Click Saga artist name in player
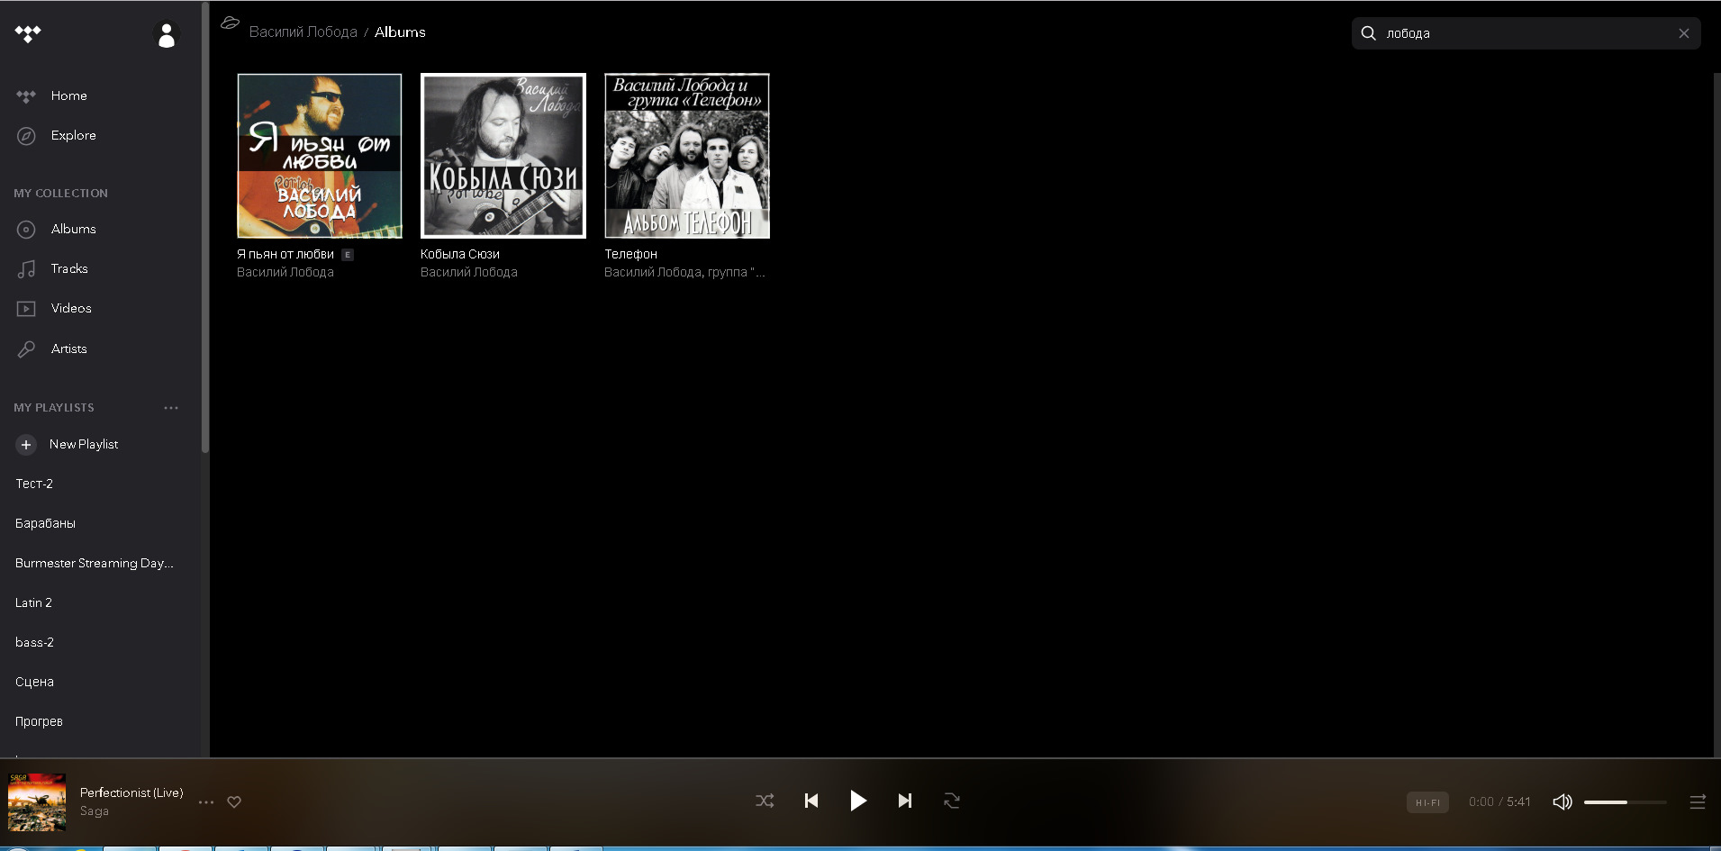Image resolution: width=1721 pixels, height=851 pixels. 95,811
